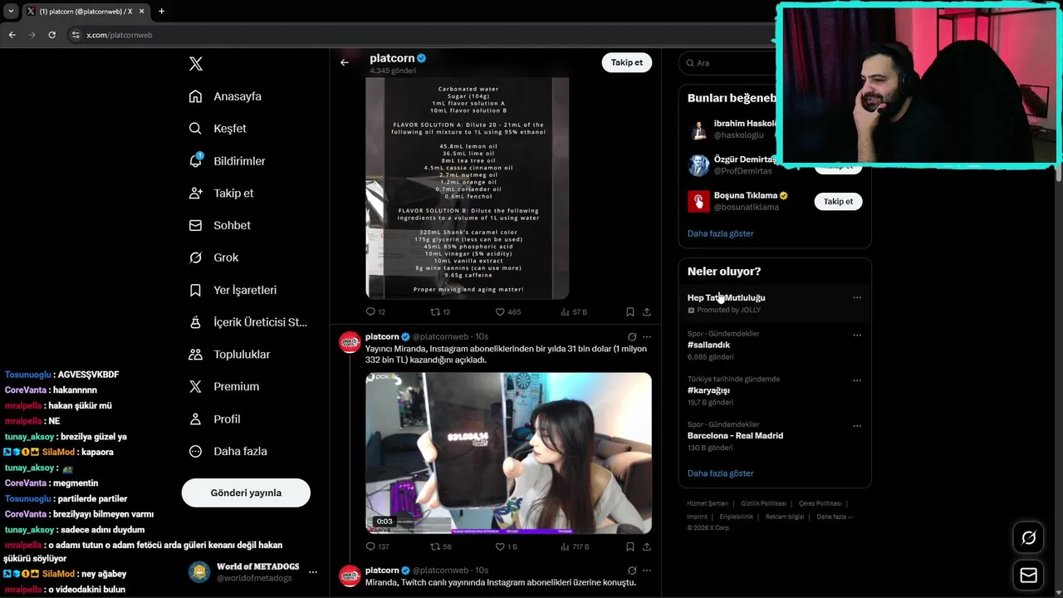Open Grok icon on Yayıncı Miranda post

632,337
